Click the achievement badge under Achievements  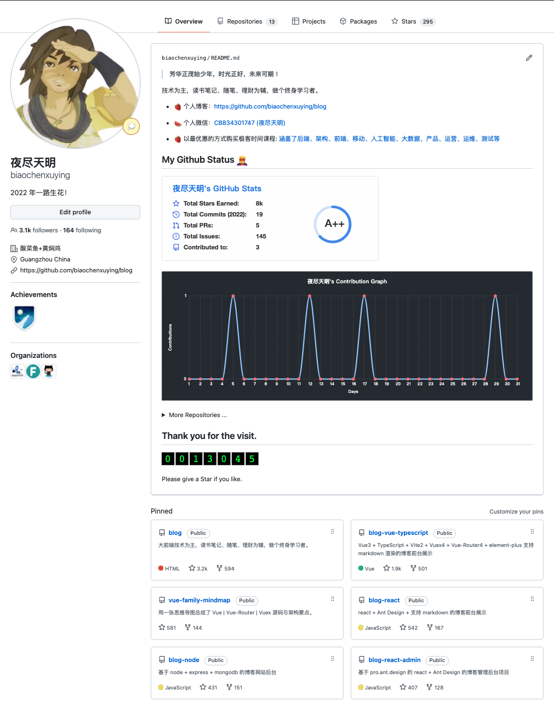24,318
